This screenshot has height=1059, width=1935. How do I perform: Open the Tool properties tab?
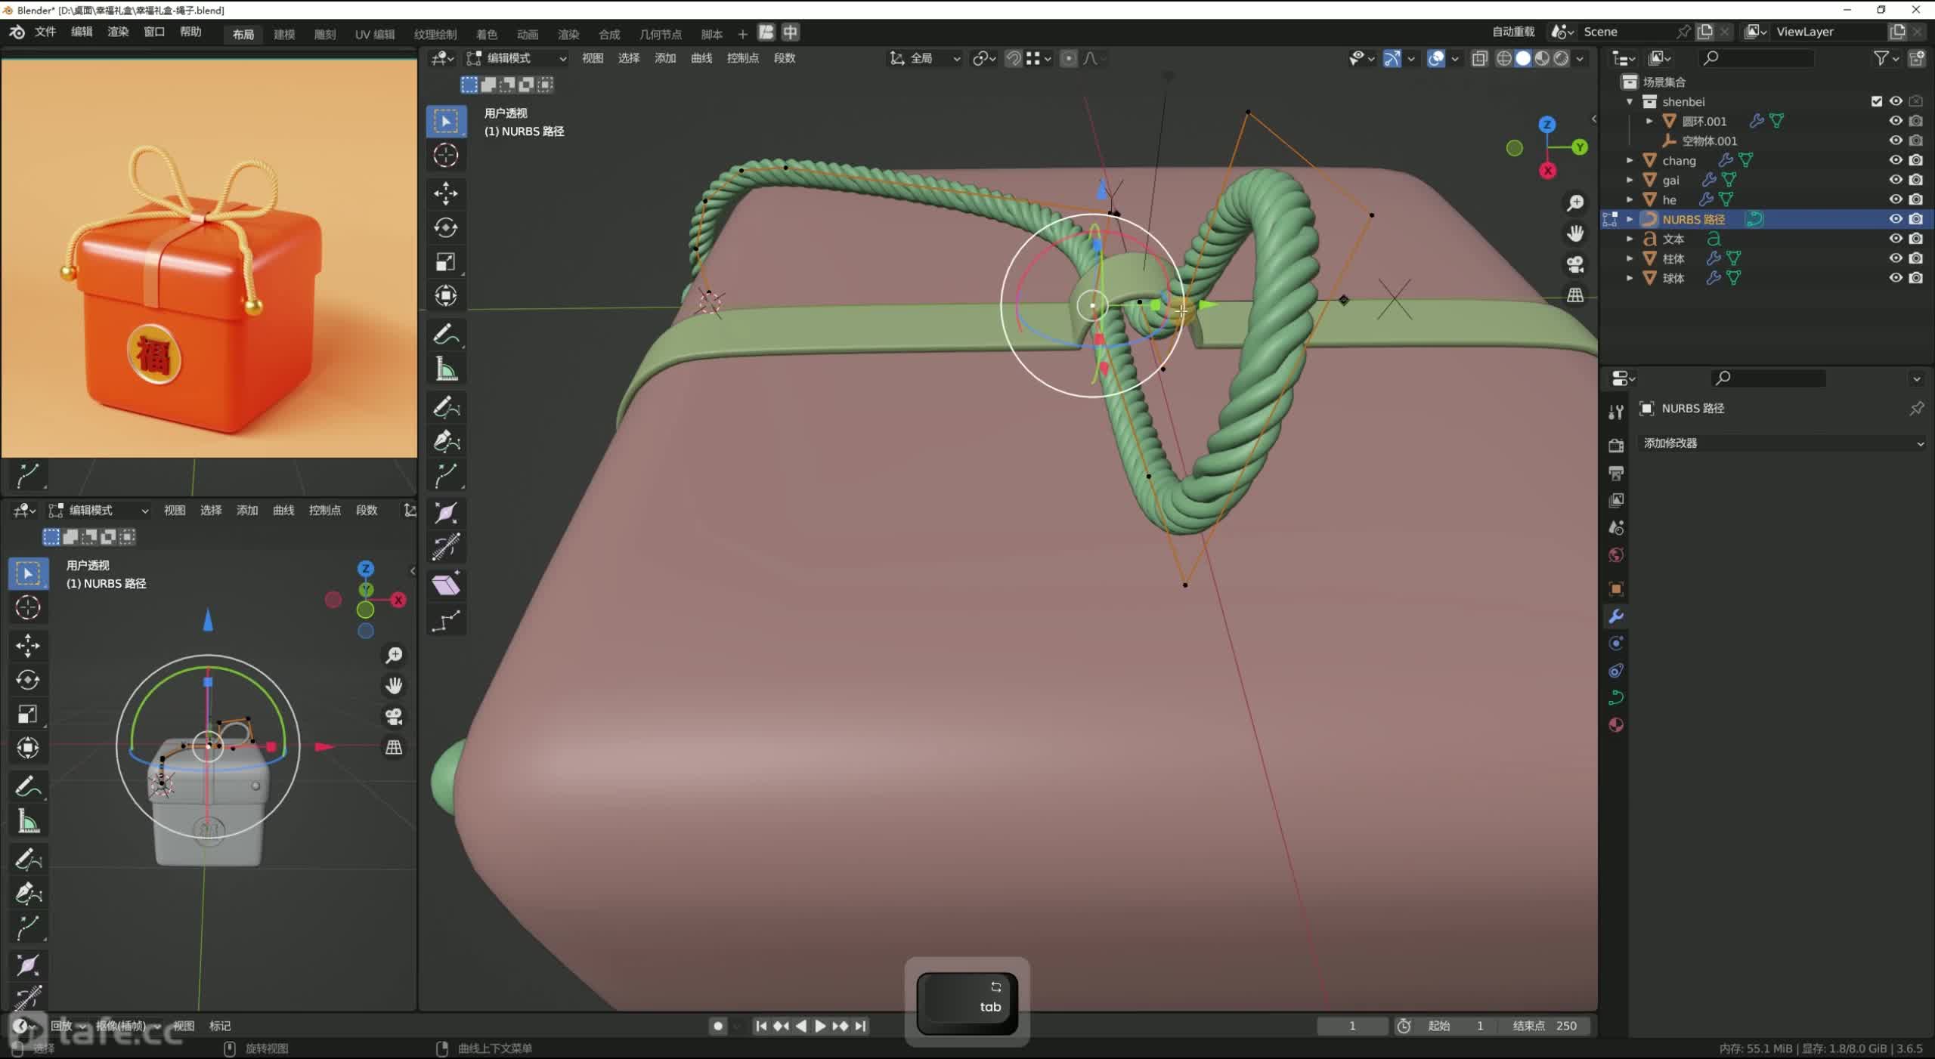pyautogui.click(x=1616, y=412)
